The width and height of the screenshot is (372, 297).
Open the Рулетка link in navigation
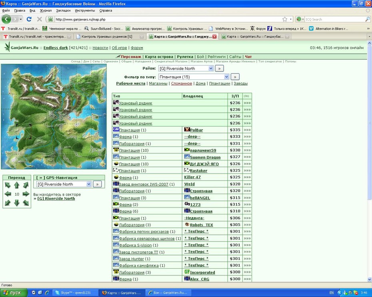185,57
